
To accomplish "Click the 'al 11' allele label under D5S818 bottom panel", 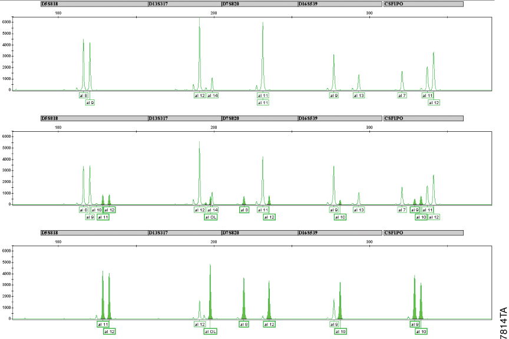I will 103,324.
